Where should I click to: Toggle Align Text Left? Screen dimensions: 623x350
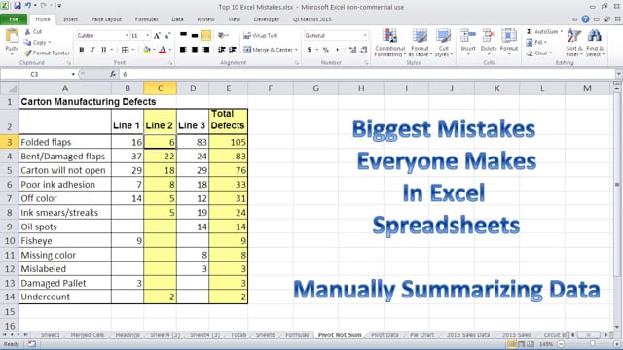click(x=183, y=50)
